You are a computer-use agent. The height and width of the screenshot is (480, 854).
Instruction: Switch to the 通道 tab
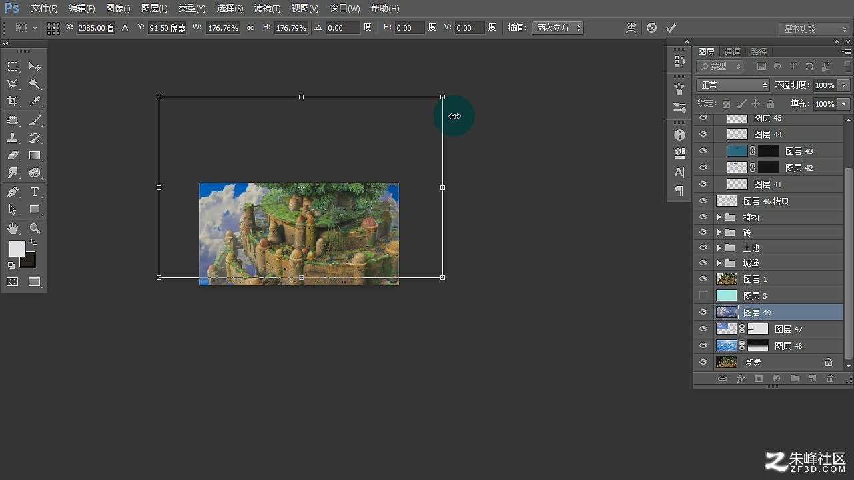tap(732, 51)
